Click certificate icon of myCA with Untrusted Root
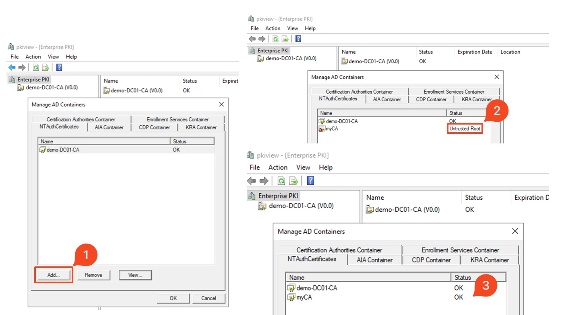The image size is (562, 315). click(x=322, y=129)
